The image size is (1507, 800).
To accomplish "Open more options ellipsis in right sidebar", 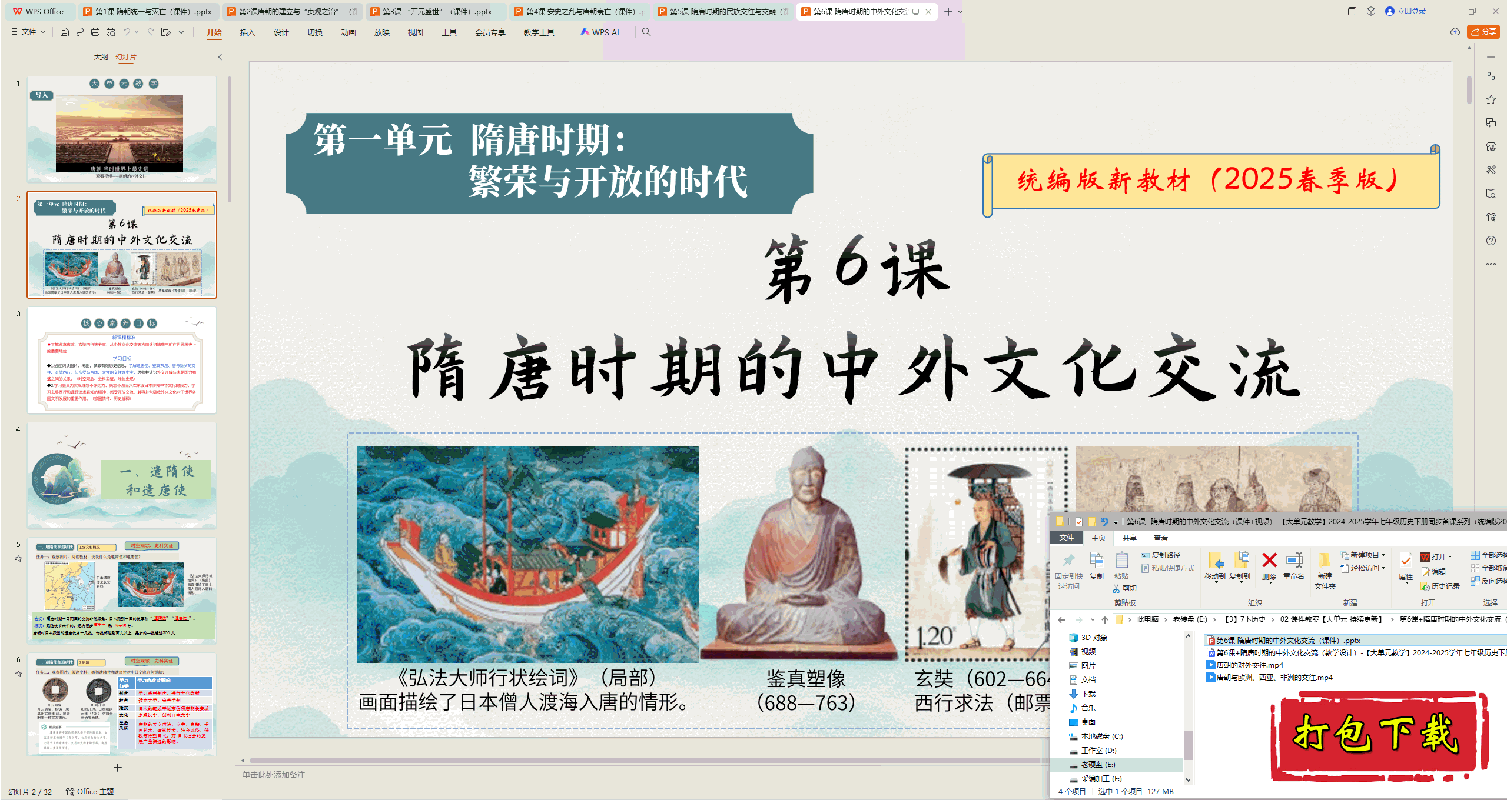I will point(1491,264).
